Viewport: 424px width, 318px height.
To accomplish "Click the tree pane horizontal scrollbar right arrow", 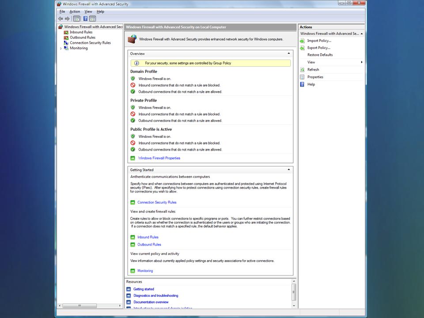I will tap(120, 306).
